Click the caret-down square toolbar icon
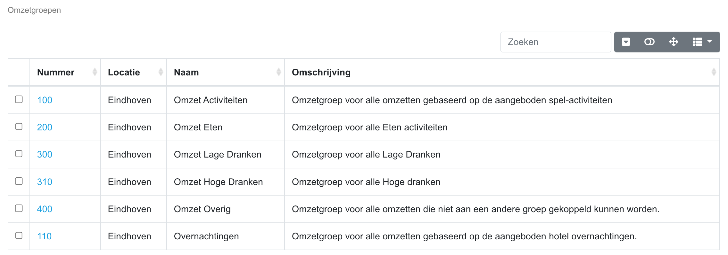728x255 pixels. pyautogui.click(x=626, y=42)
